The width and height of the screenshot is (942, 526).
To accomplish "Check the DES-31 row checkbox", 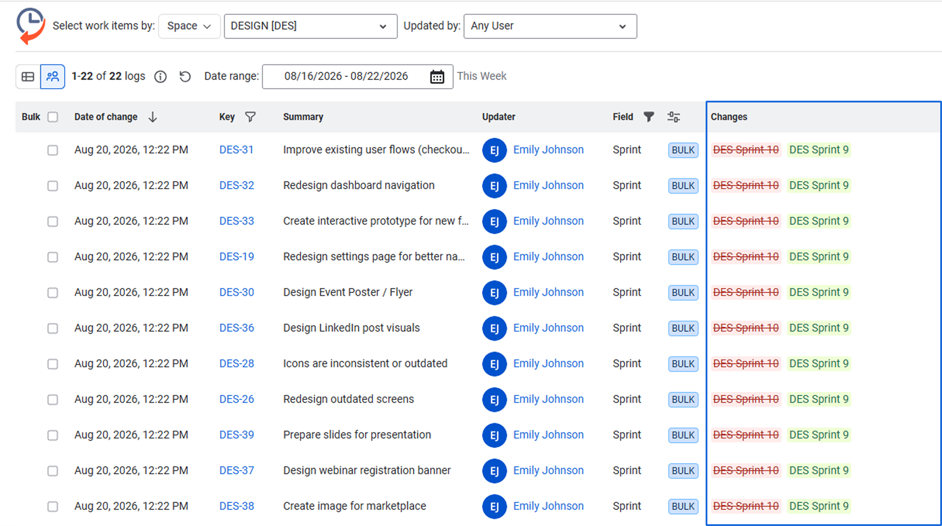I will pyautogui.click(x=53, y=150).
